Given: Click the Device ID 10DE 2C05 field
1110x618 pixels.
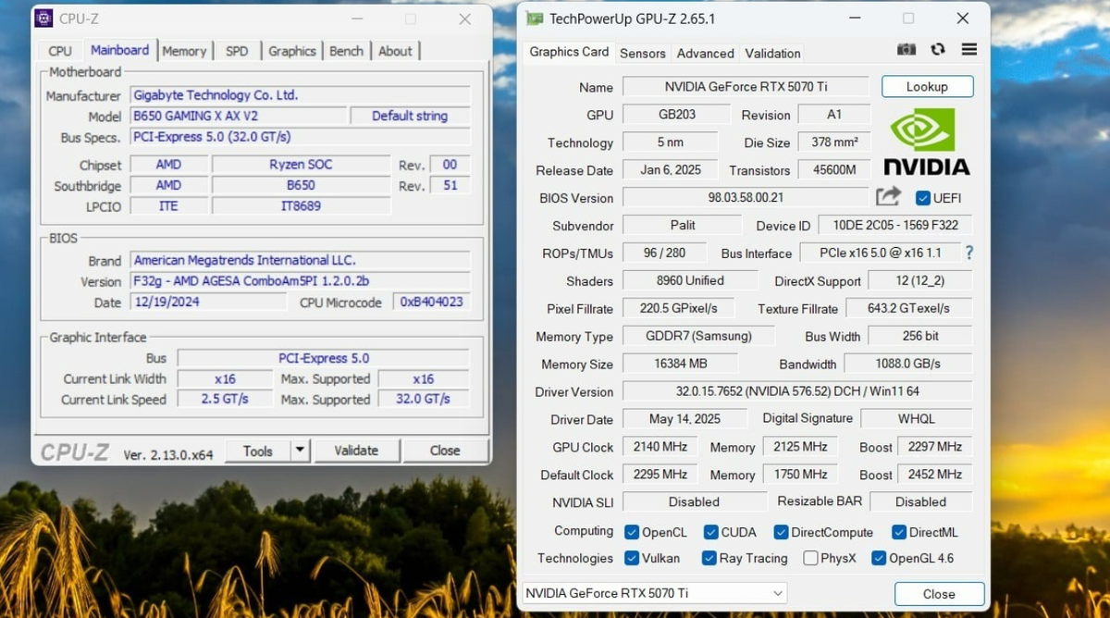Looking at the screenshot, I should [x=895, y=225].
